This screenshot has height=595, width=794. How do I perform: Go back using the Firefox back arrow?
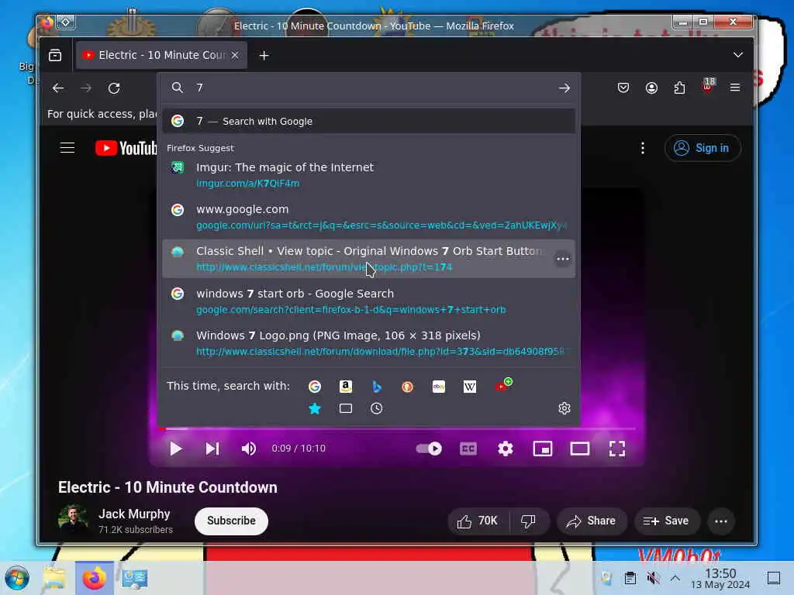(x=58, y=88)
